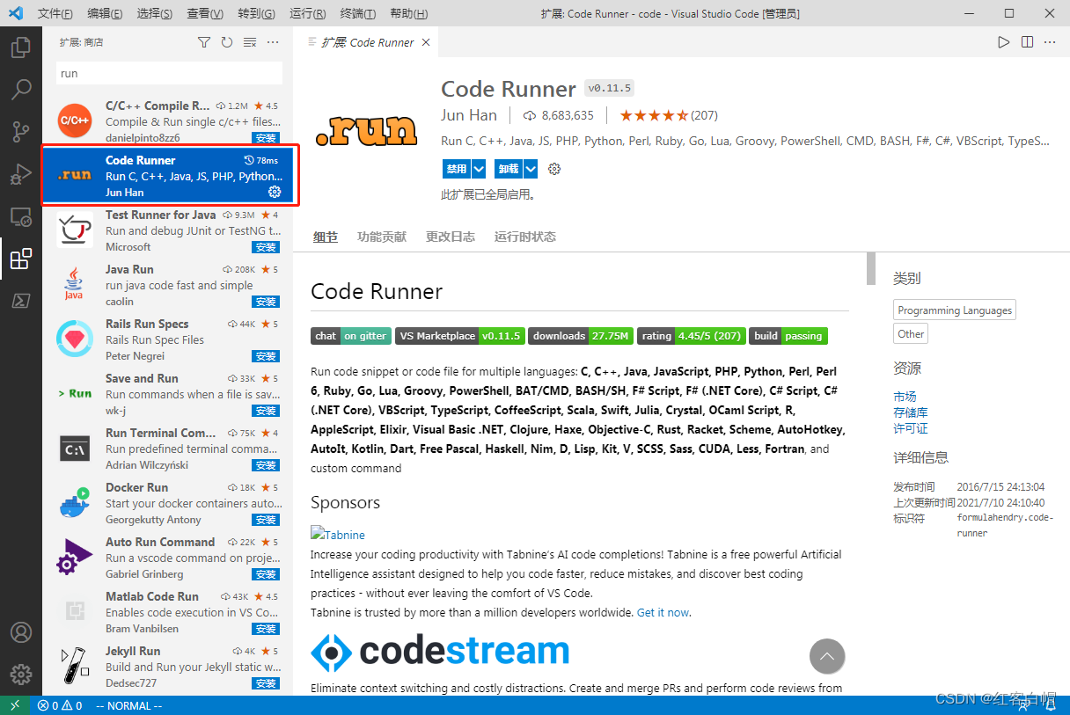This screenshot has height=715, width=1070.
Task: Click the blue disable (禁用) button
Action: click(x=456, y=169)
